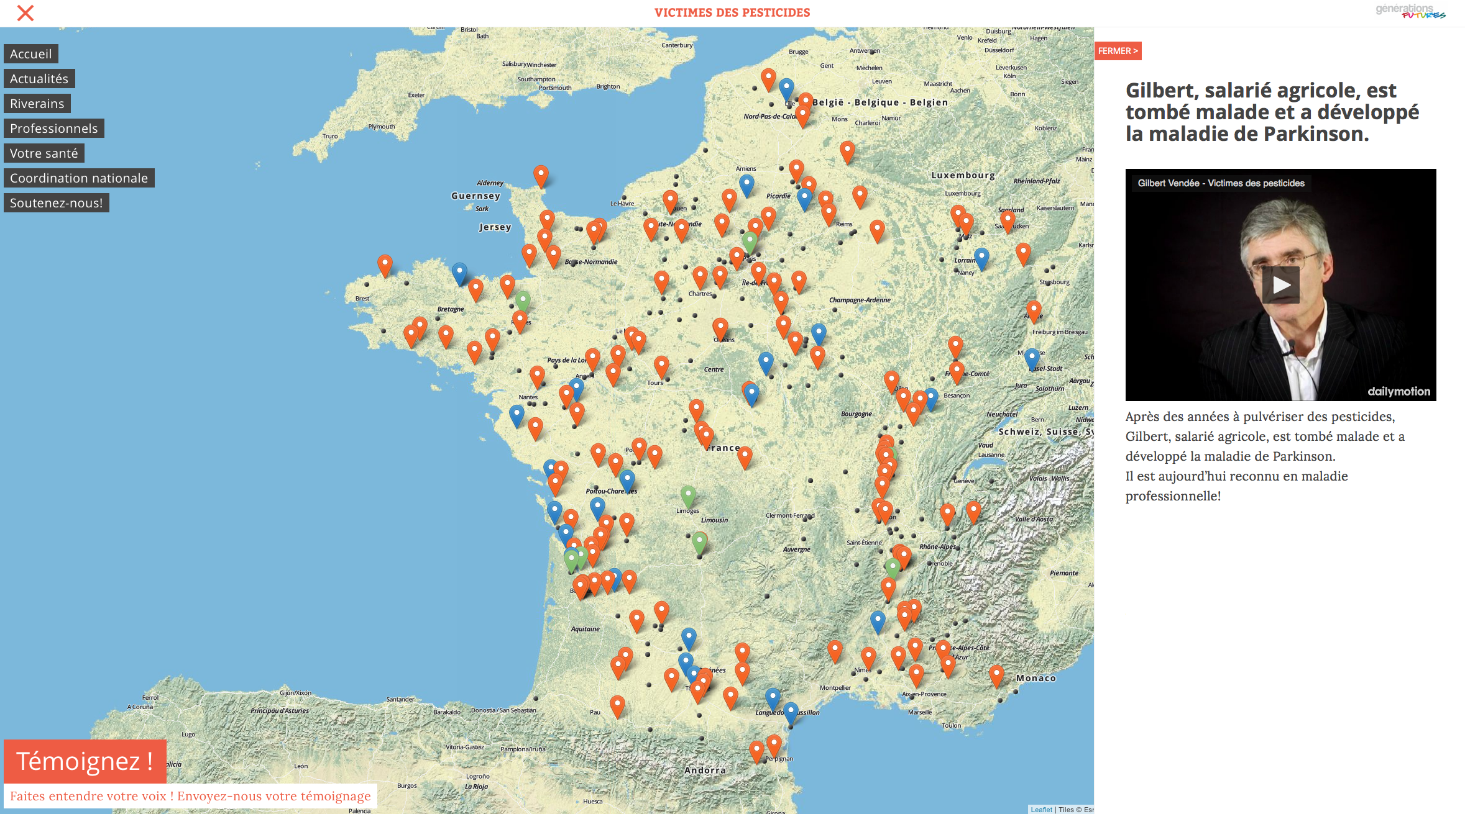Select the blue marker near Basel-Stadt

coord(1032,360)
